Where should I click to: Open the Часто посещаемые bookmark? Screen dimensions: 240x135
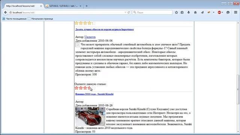pyautogui.click(x=14, y=19)
